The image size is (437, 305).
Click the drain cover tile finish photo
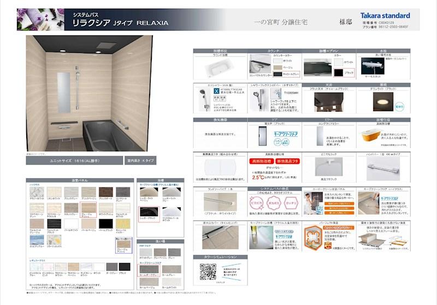[220, 237]
